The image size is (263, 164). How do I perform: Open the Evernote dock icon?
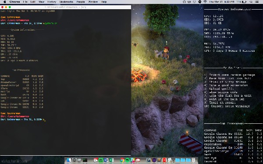point(101,160)
